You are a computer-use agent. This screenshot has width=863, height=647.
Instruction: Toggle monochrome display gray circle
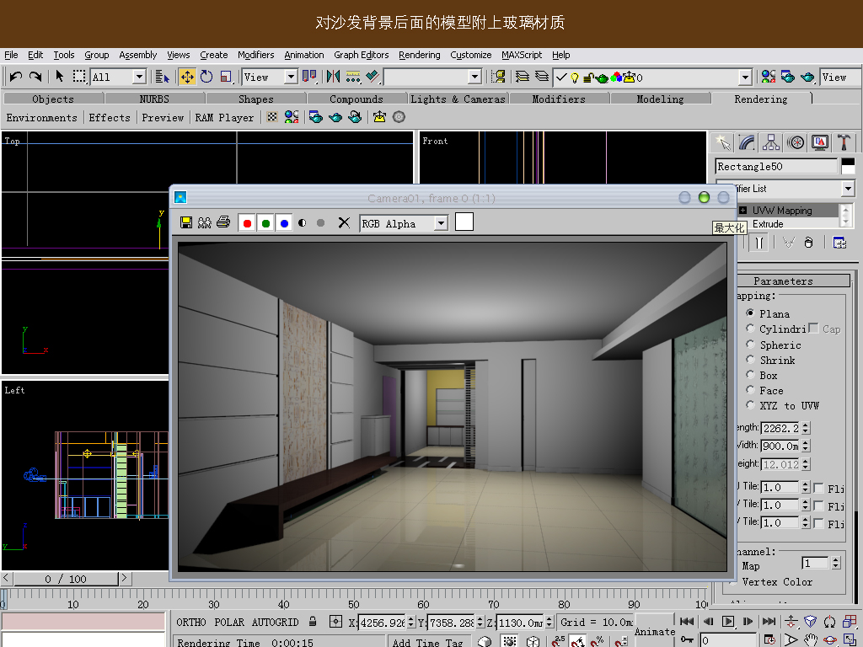coord(320,222)
